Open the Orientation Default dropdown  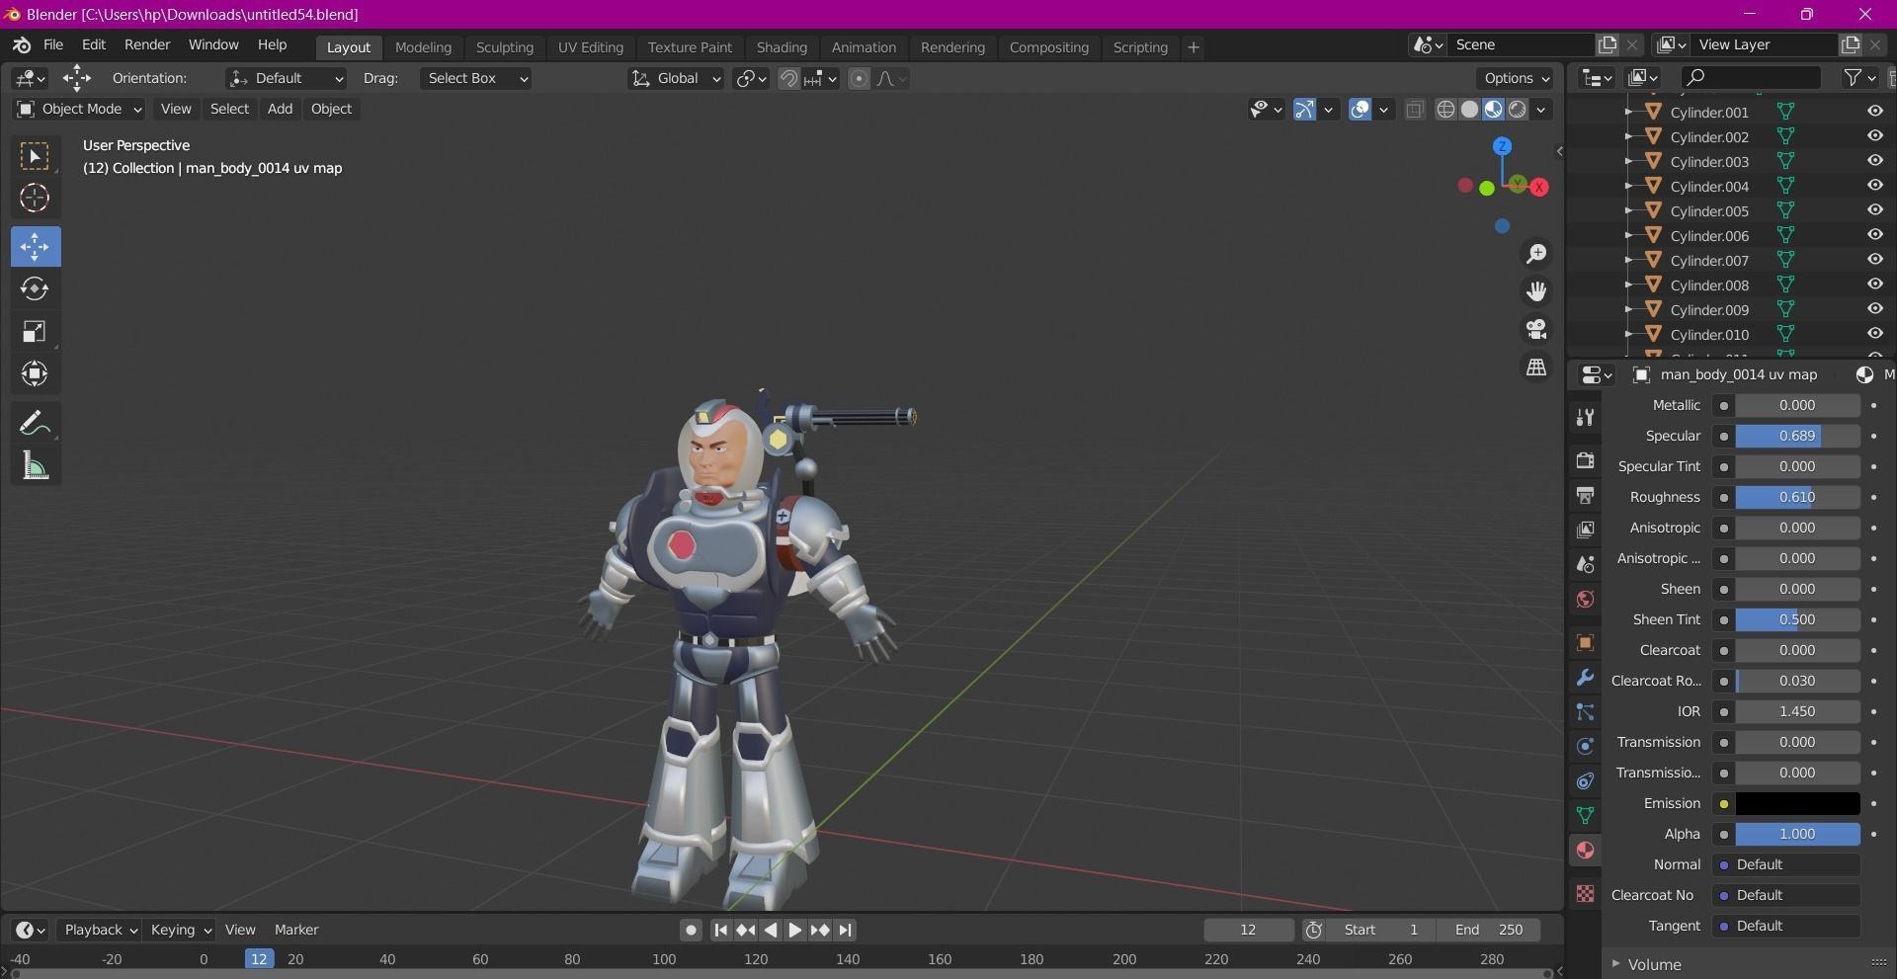[286, 78]
